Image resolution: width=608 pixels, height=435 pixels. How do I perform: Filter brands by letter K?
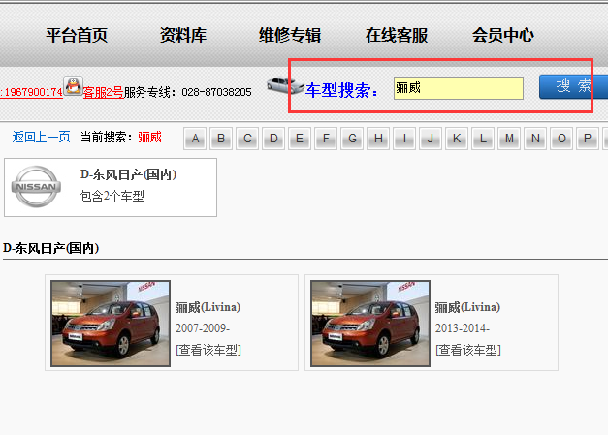click(x=457, y=139)
